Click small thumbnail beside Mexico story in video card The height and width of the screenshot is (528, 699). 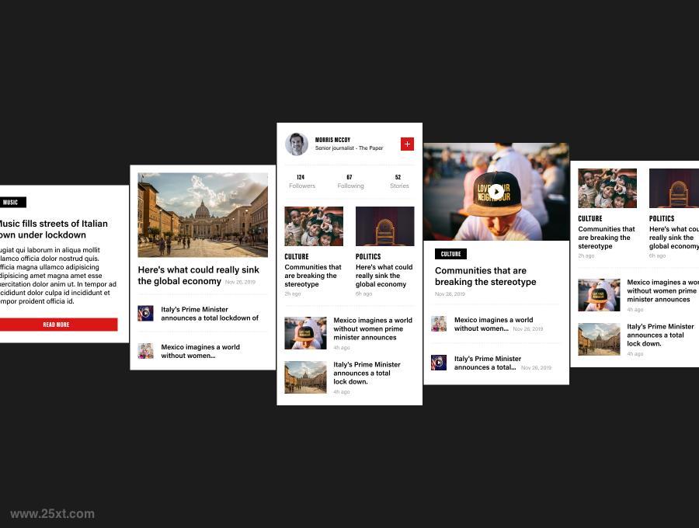coord(439,324)
